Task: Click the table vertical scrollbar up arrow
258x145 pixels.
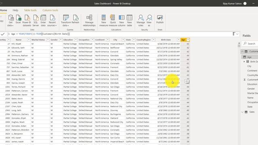Action: click(239, 43)
